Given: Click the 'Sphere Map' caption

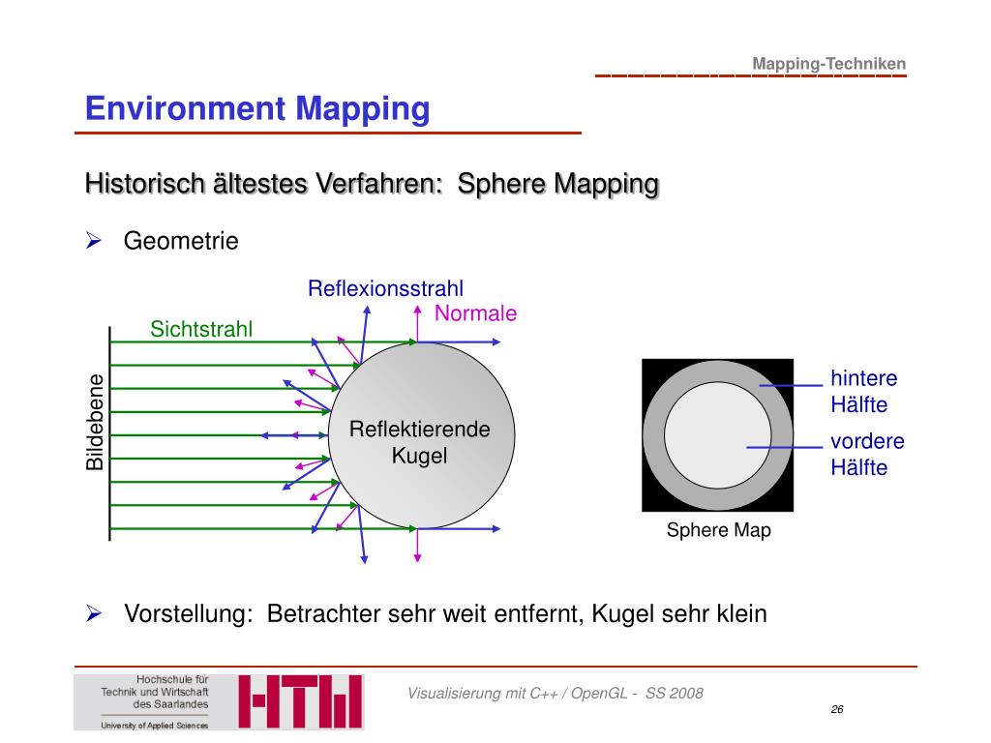Looking at the screenshot, I should tap(719, 529).
